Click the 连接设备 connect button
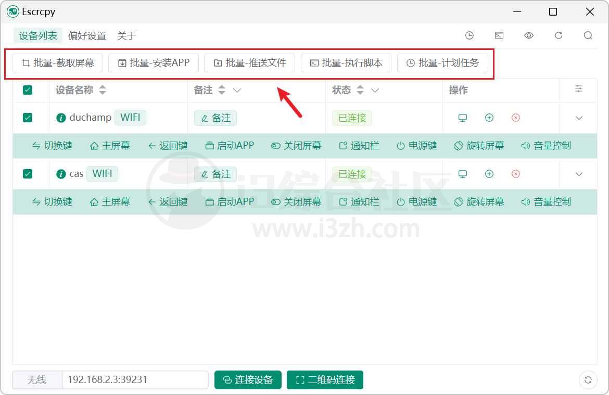 (x=248, y=380)
